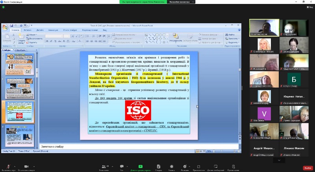Adjust the PowerPoint zoom slider
Viewport: 315px width, 172px height.
221,151
